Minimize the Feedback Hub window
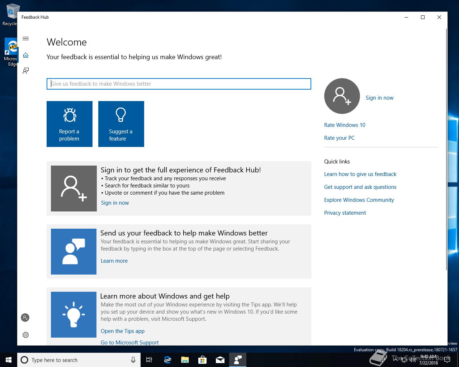 [x=406, y=17]
